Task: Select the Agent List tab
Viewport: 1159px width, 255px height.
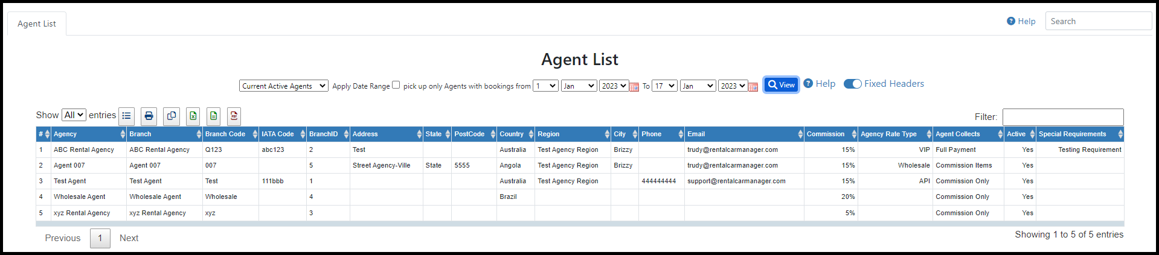Action: [37, 24]
